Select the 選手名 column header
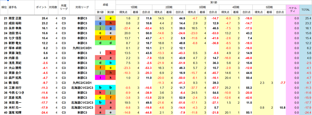 21,8
